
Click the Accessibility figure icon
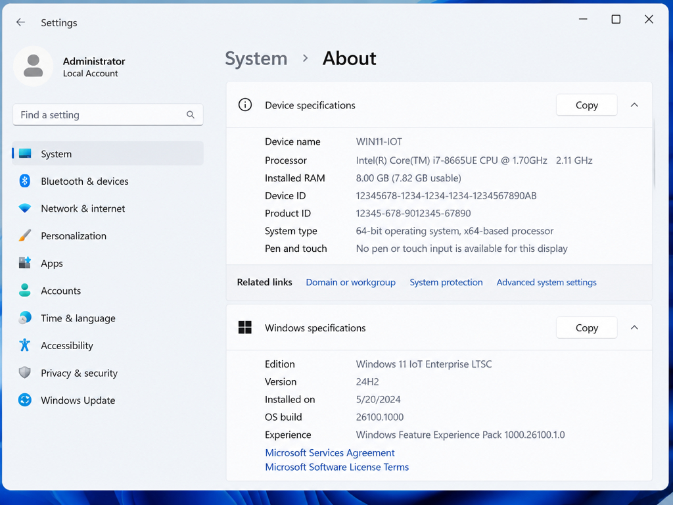tap(25, 345)
